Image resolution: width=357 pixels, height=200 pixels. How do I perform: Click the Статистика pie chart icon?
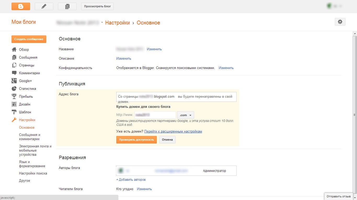point(14,89)
